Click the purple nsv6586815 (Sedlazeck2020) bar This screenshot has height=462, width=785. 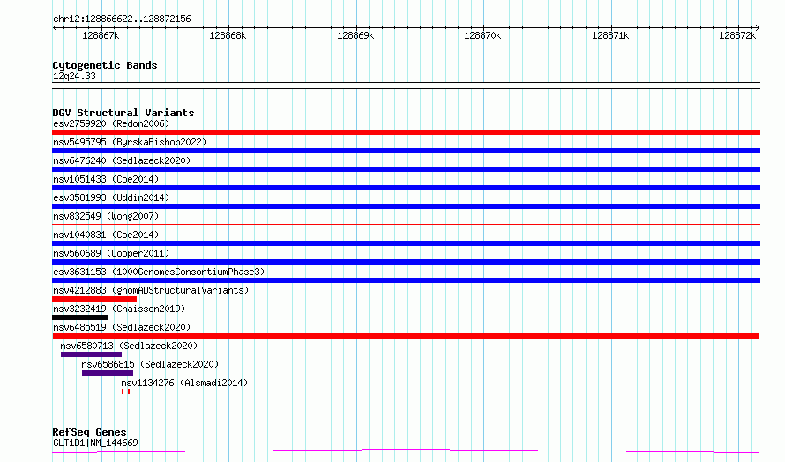click(108, 373)
